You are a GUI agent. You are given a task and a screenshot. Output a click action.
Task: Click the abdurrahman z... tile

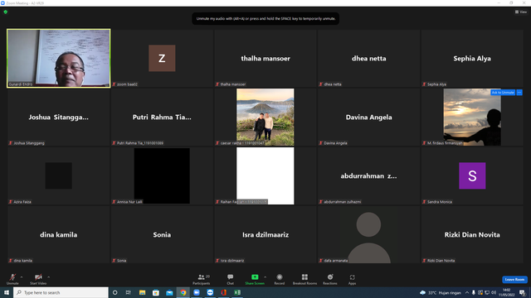[x=368, y=176]
